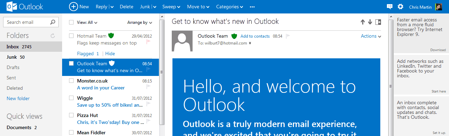Select the Pizza Hut message checkbox
This screenshot has width=449, height=136.
point(71,115)
